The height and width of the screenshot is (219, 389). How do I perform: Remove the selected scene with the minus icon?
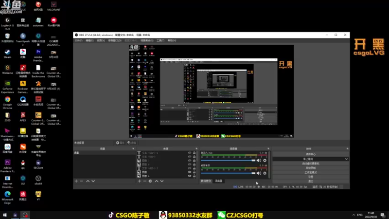click(82, 181)
